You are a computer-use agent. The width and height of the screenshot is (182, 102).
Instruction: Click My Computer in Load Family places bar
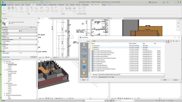pos(84,51)
